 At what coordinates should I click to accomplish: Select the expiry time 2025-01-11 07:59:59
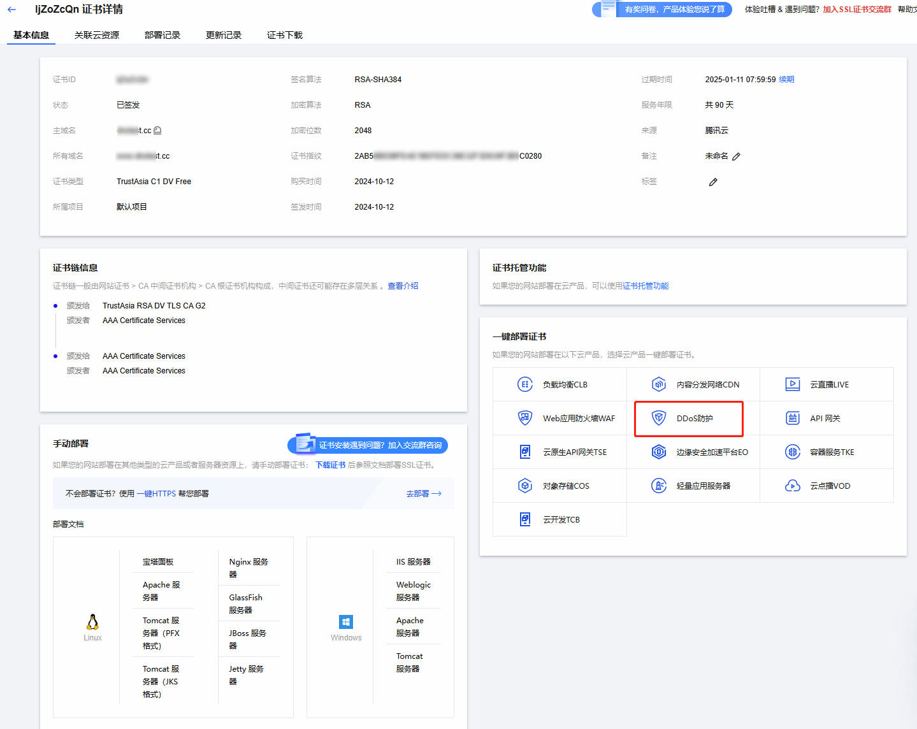(740, 80)
